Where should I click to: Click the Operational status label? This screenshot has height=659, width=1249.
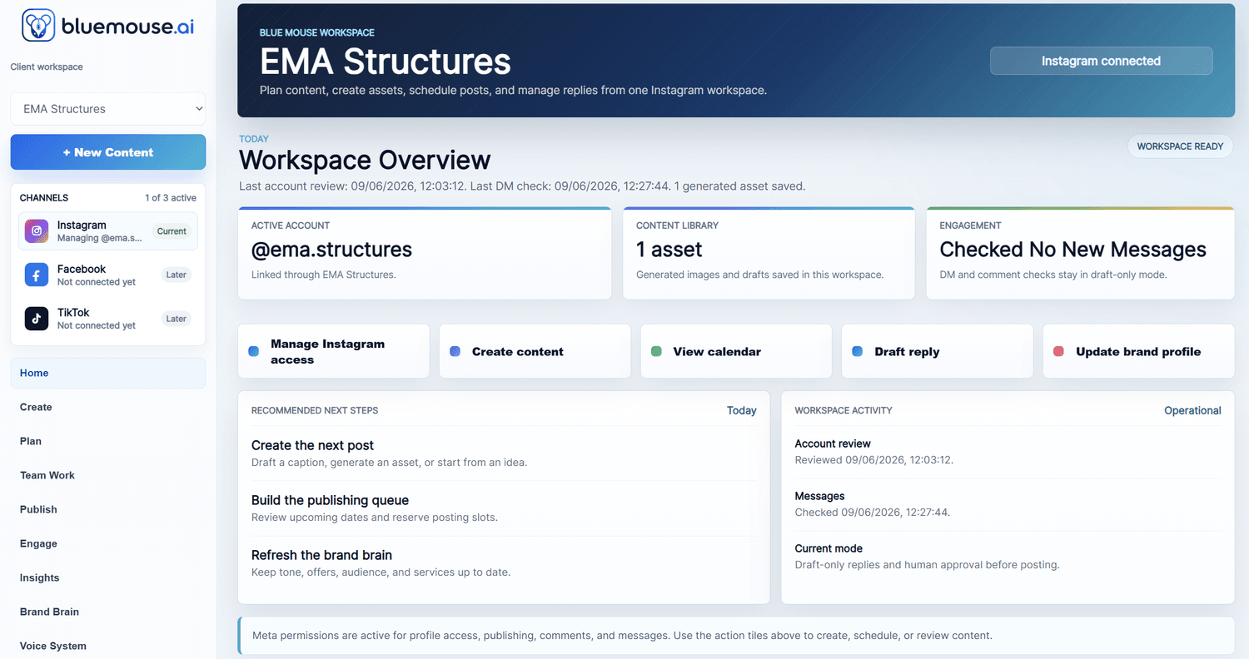point(1192,410)
